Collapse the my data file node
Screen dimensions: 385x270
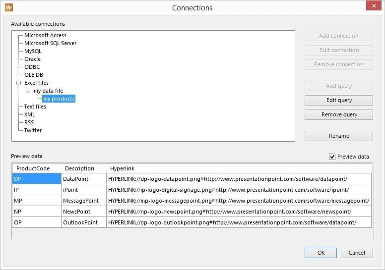[28, 91]
